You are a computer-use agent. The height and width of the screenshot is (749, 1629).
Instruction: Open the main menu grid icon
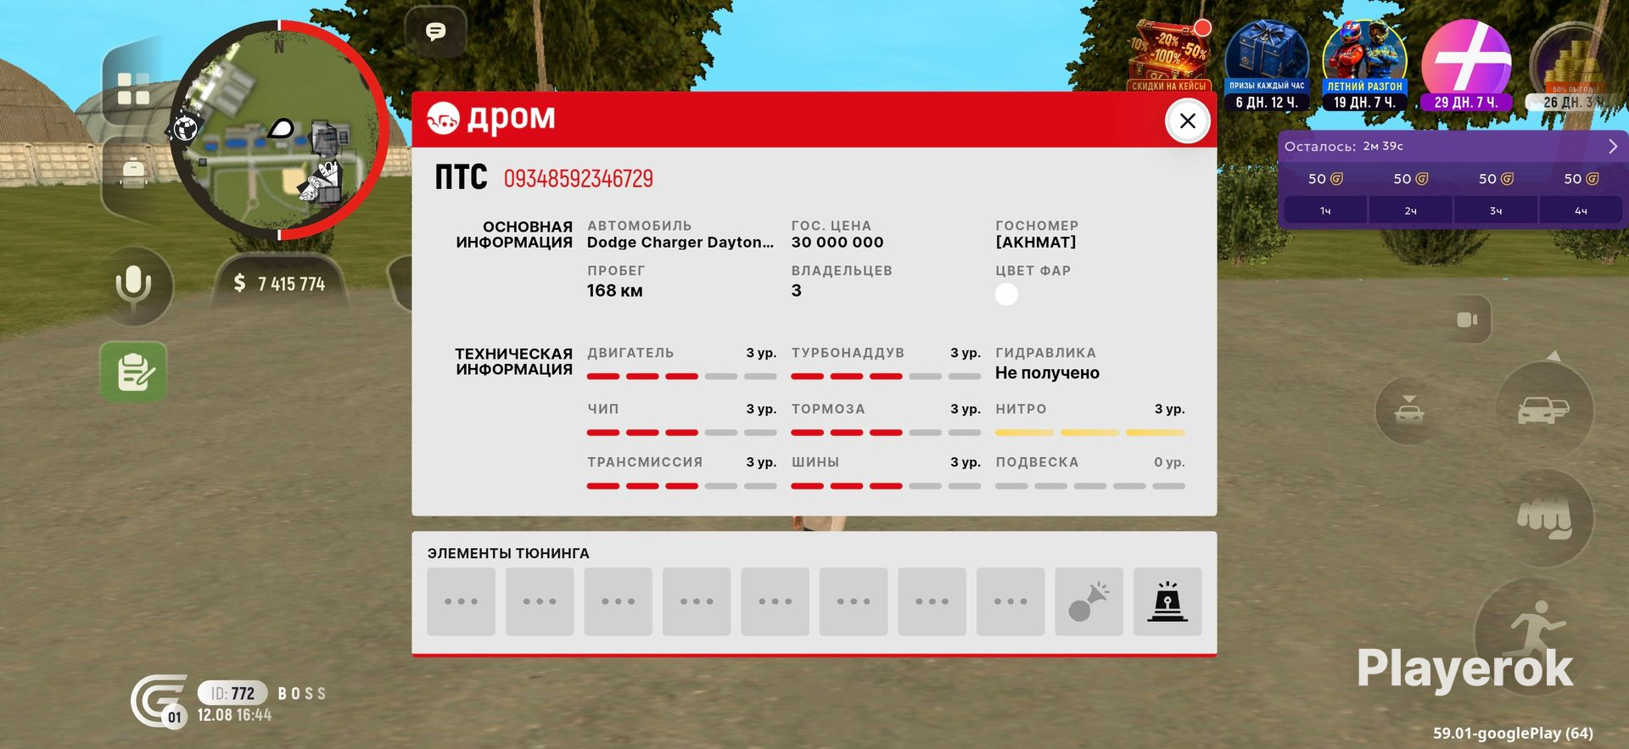pyautogui.click(x=133, y=88)
